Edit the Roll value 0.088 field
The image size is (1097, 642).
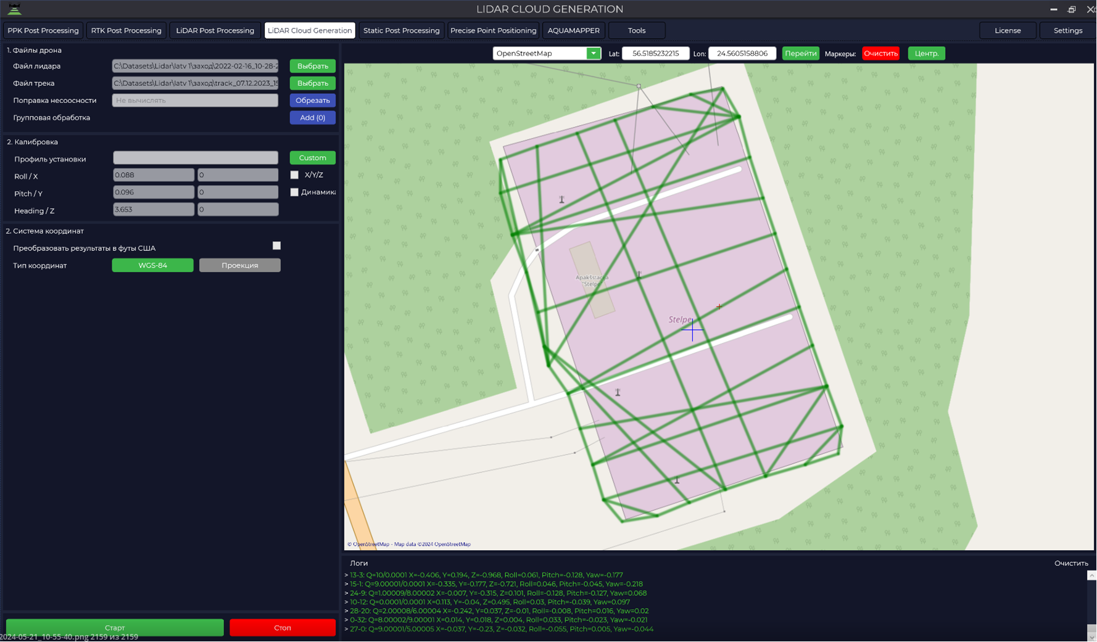pos(154,175)
